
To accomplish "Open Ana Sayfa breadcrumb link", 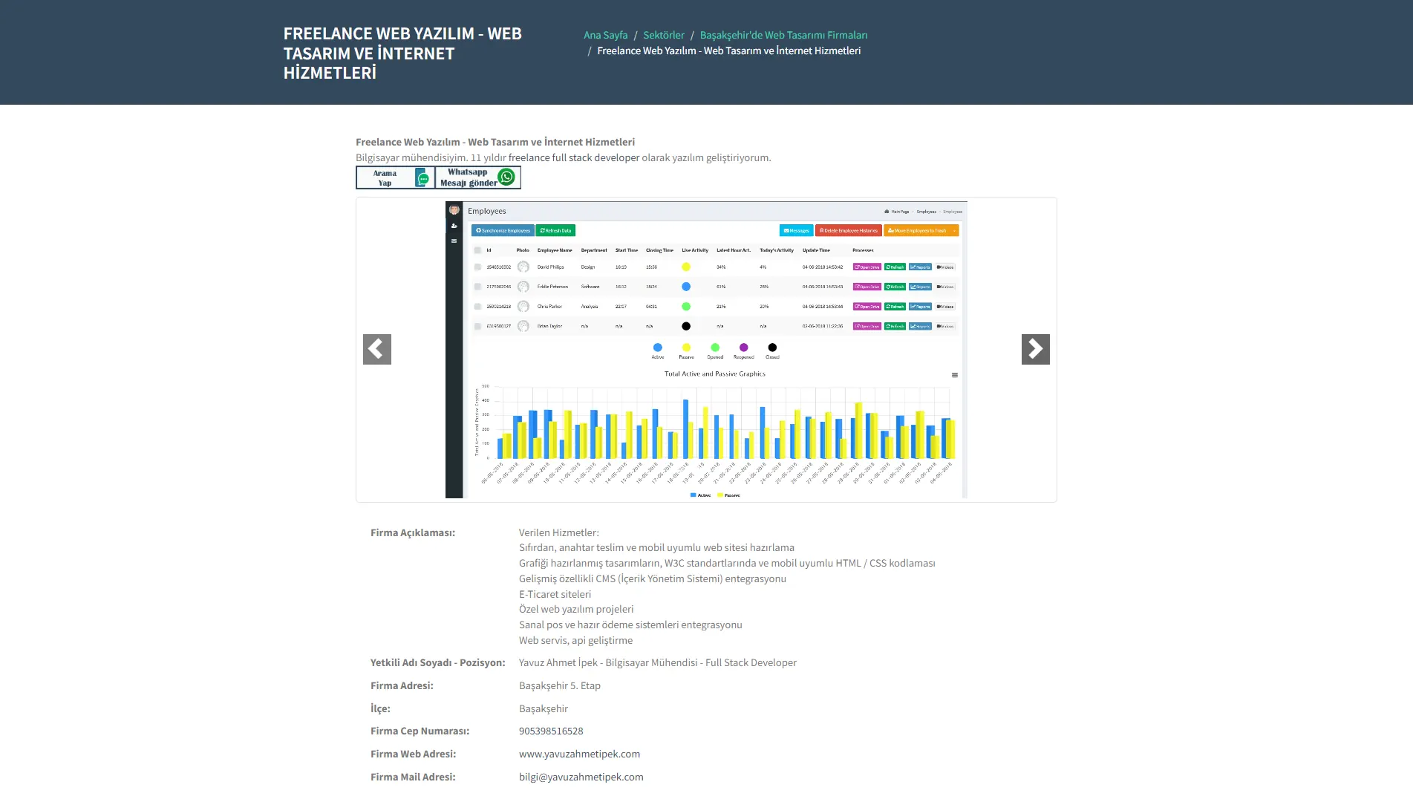I will point(605,35).
